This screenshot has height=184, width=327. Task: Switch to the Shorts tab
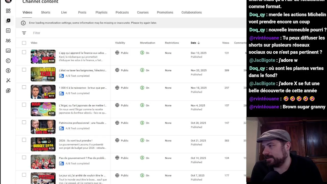tap(45, 12)
